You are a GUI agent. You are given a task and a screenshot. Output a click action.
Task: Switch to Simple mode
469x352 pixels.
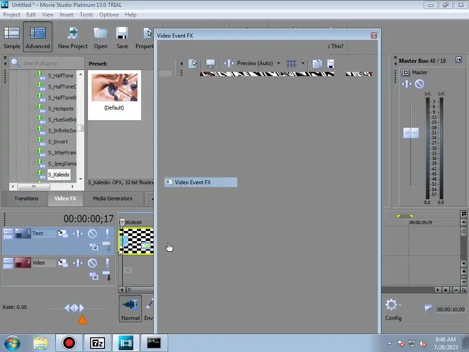[x=11, y=38]
